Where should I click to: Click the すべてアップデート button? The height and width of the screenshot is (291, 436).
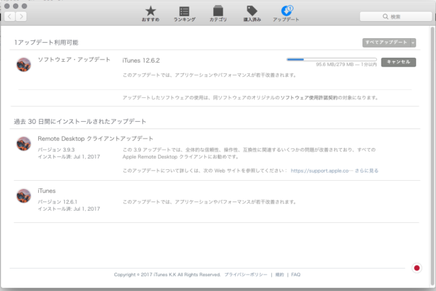386,42
